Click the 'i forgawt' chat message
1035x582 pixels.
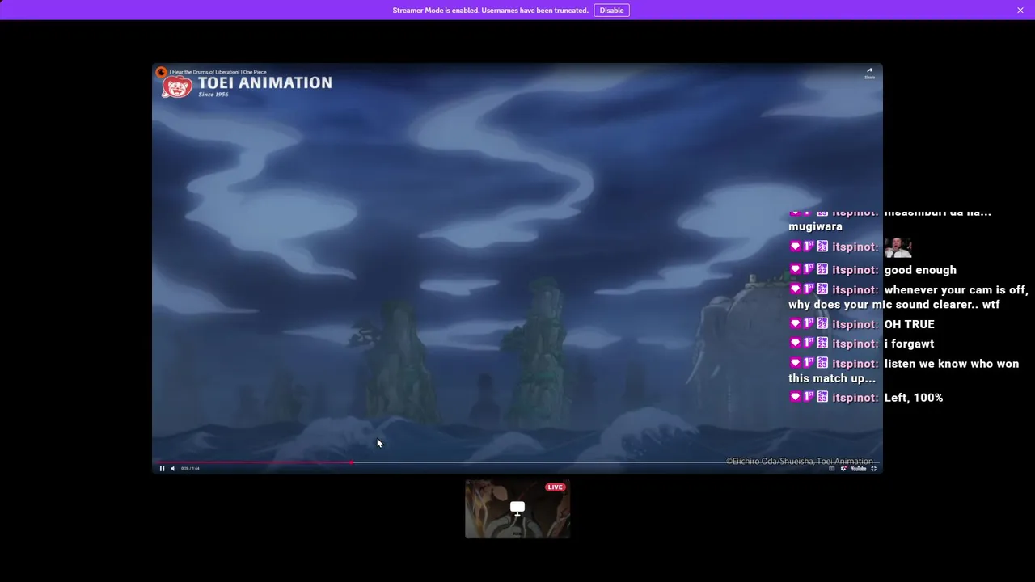[x=910, y=344]
